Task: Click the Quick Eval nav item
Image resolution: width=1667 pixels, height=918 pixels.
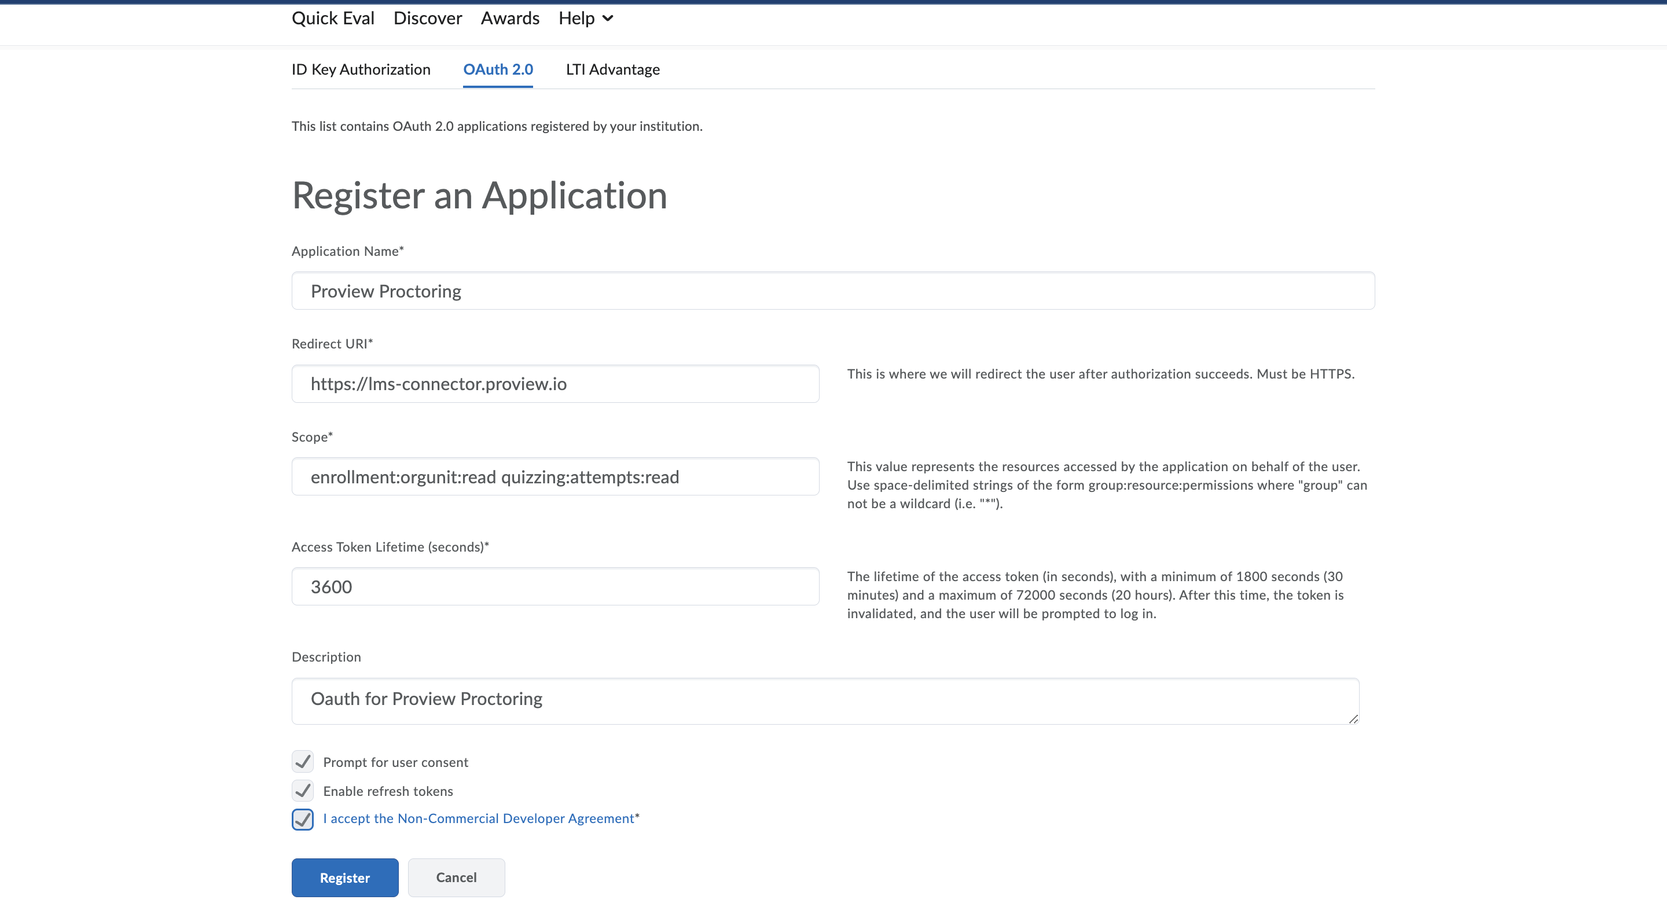Action: [x=333, y=18]
